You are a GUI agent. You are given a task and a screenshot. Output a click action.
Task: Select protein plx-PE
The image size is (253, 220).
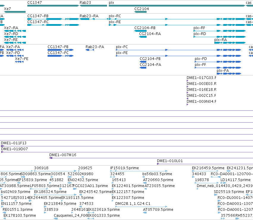click(x=178, y=56)
